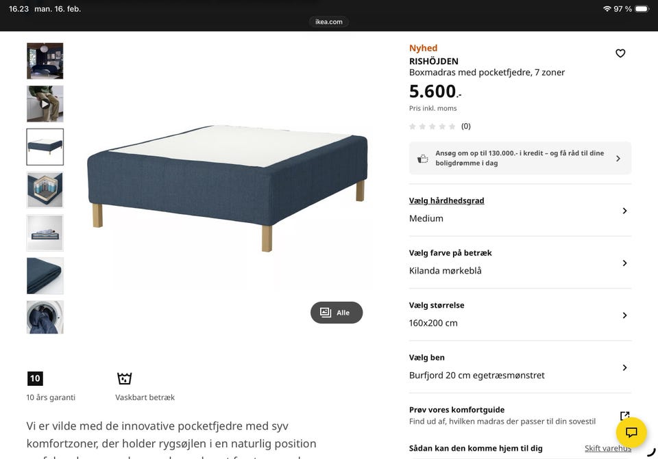Click the Vaskbart betræk wash icon

124,378
